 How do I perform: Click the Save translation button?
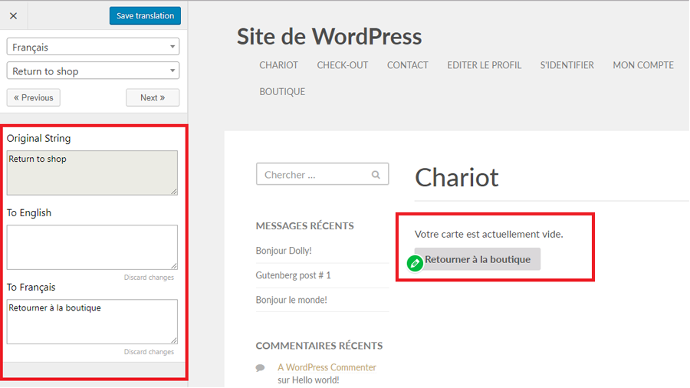click(145, 16)
